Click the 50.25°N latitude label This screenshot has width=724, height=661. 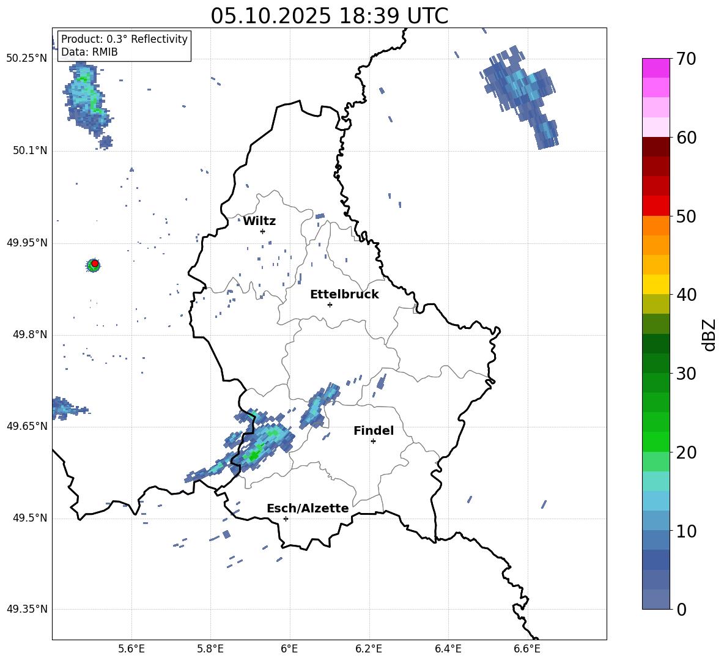(27, 59)
